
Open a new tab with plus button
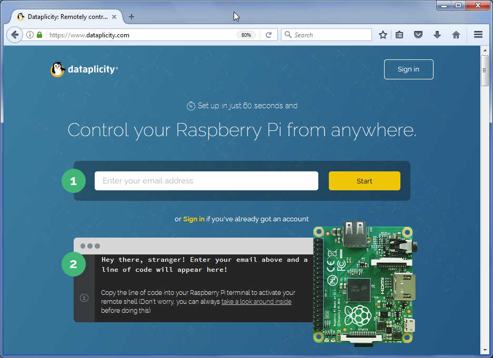(132, 17)
